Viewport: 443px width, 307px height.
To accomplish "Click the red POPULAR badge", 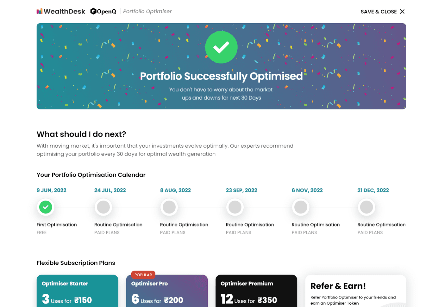I will [143, 275].
